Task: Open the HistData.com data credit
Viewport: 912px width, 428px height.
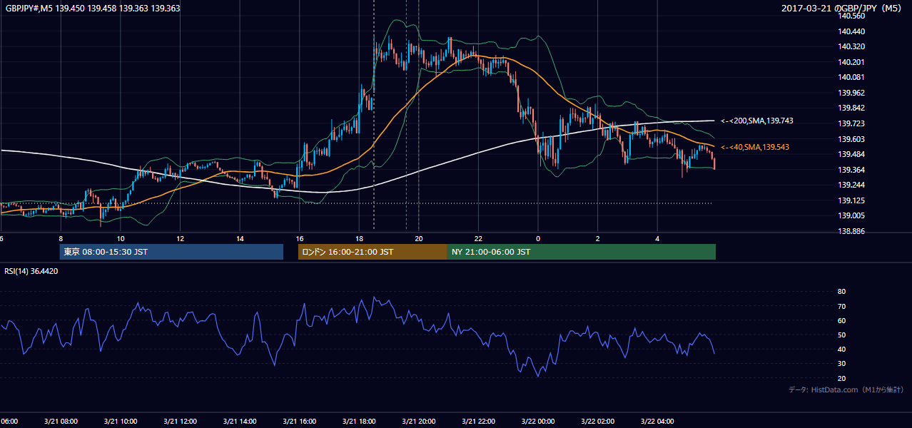Action: click(846, 389)
